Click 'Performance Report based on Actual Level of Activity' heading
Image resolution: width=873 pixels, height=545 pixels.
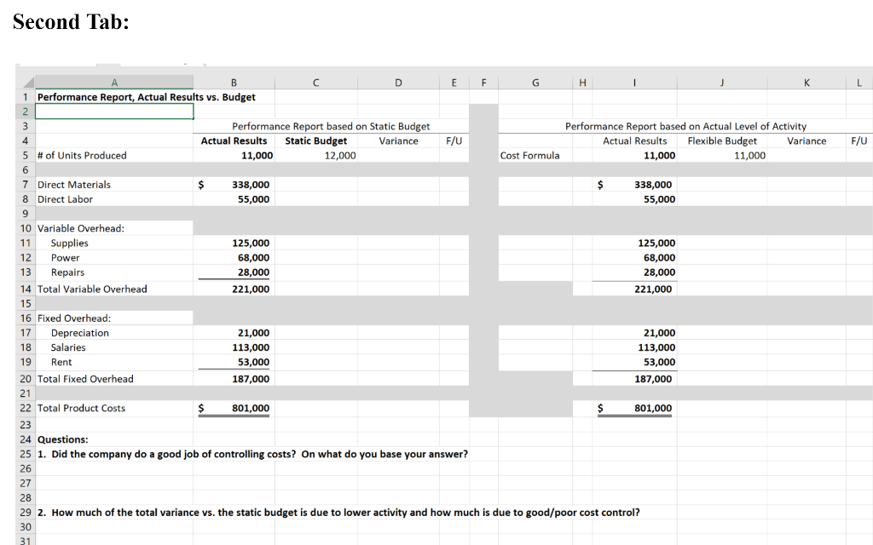point(685,126)
